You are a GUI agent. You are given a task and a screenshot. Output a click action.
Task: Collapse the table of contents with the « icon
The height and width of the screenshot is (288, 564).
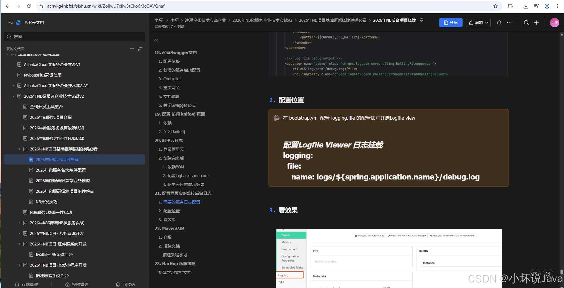[156, 41]
